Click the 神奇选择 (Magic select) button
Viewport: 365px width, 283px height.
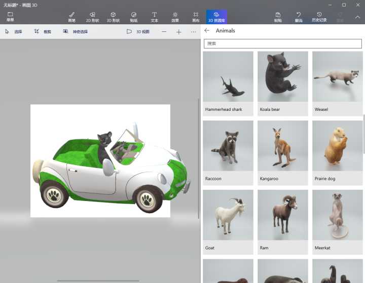pyautogui.click(x=75, y=31)
